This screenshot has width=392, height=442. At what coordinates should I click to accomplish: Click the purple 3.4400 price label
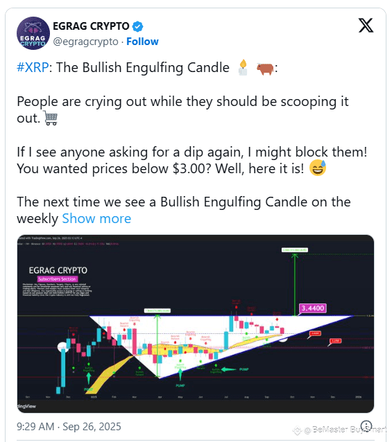point(313,308)
